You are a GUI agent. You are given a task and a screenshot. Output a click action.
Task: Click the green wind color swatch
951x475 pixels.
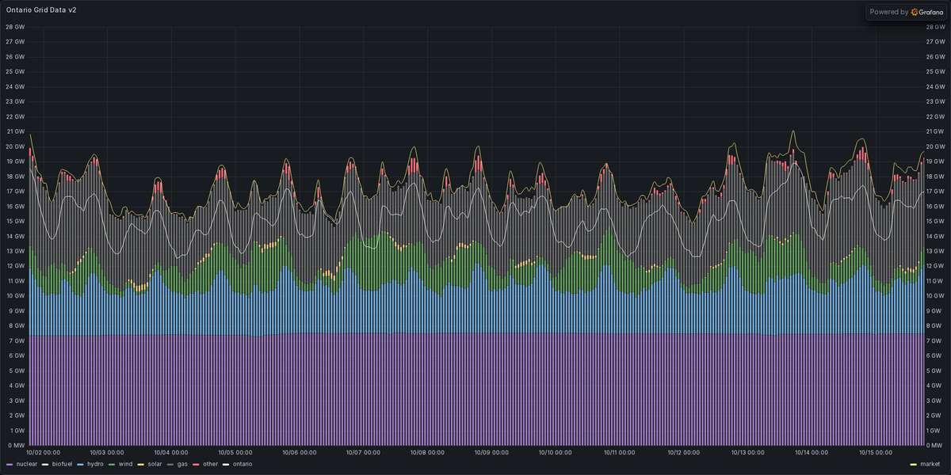[113, 464]
